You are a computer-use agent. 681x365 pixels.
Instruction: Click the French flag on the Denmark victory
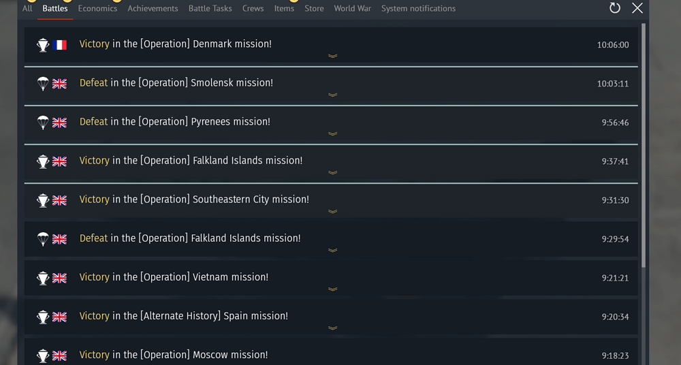tap(59, 45)
